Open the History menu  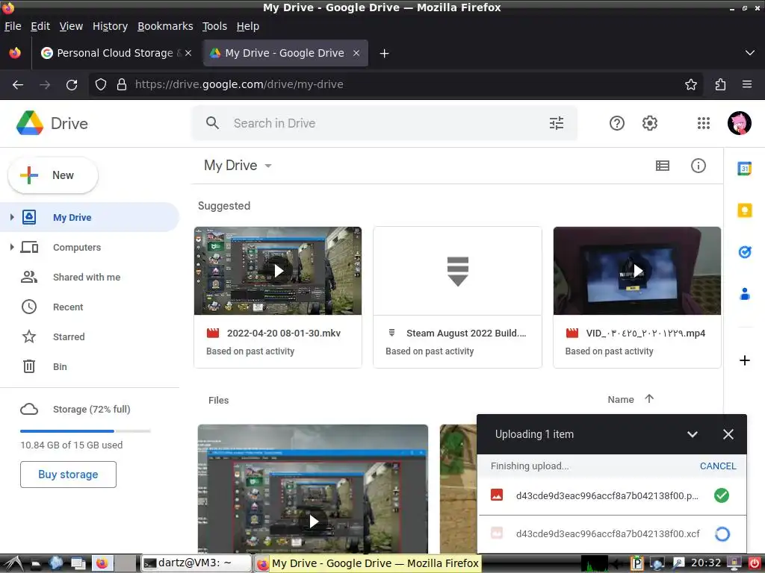[x=110, y=26]
